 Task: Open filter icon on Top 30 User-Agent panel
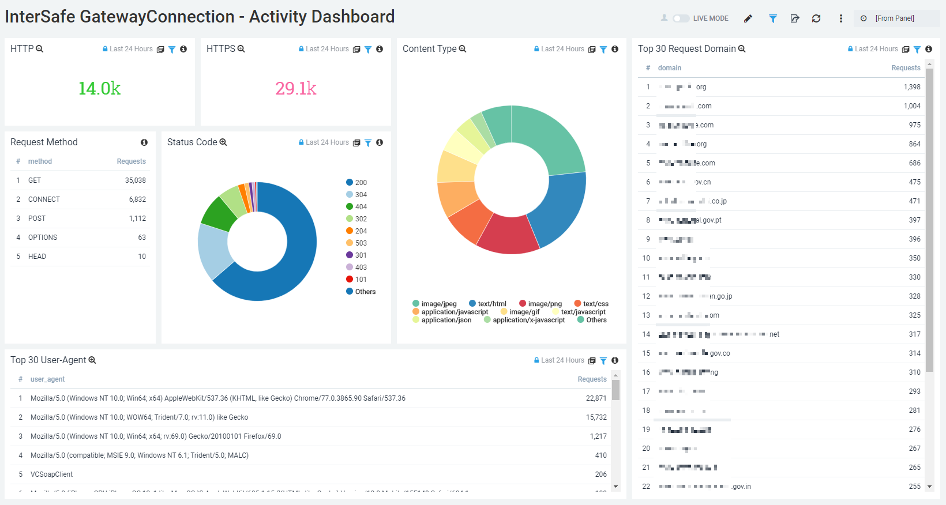(603, 361)
